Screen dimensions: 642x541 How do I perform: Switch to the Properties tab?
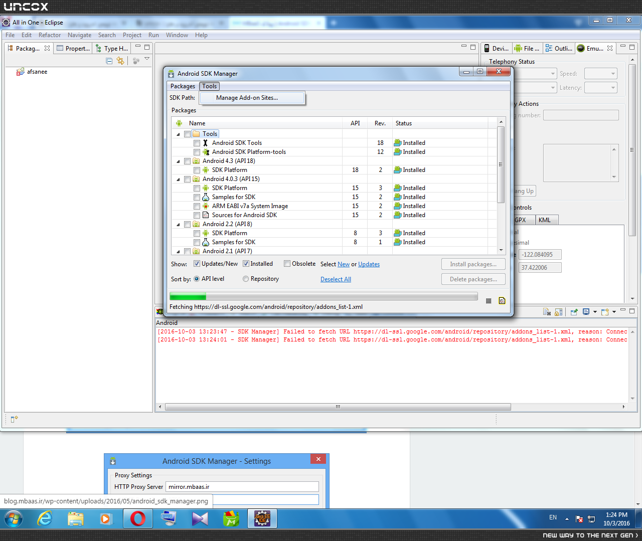tap(73, 49)
